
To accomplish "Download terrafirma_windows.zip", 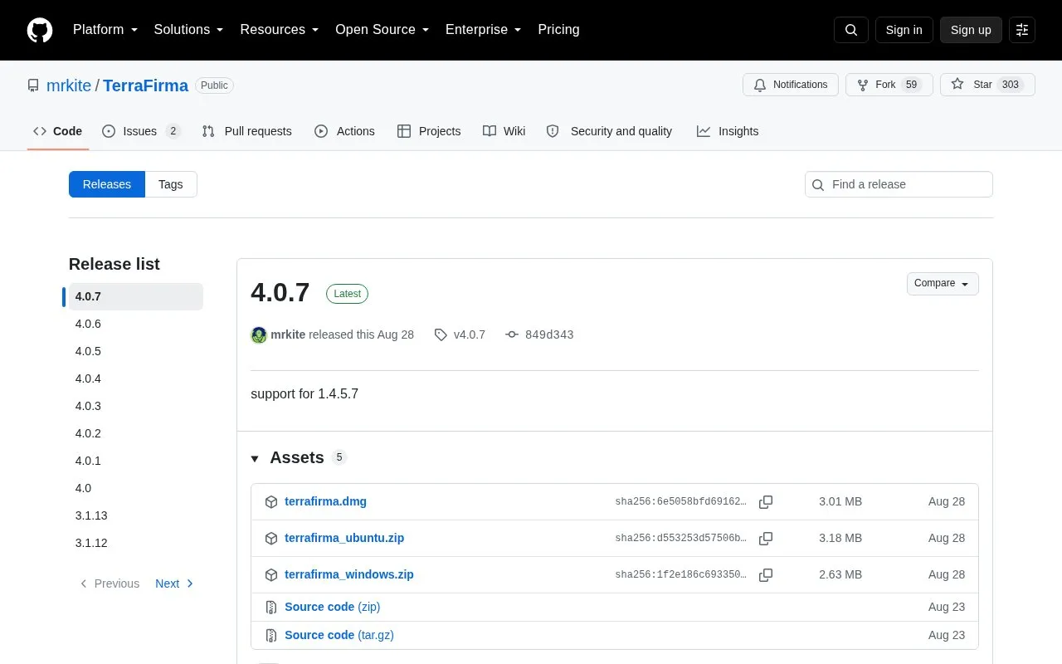I will (x=349, y=574).
